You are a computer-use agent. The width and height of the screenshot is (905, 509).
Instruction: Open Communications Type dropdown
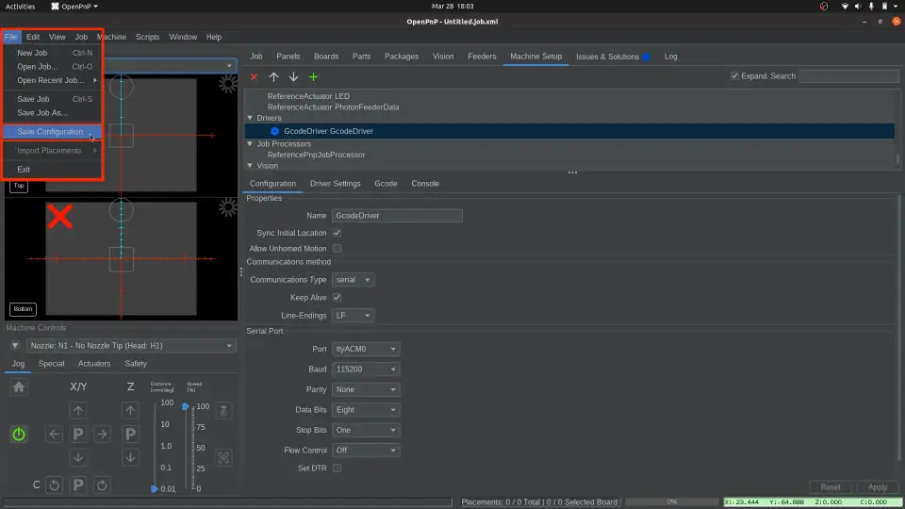354,280
